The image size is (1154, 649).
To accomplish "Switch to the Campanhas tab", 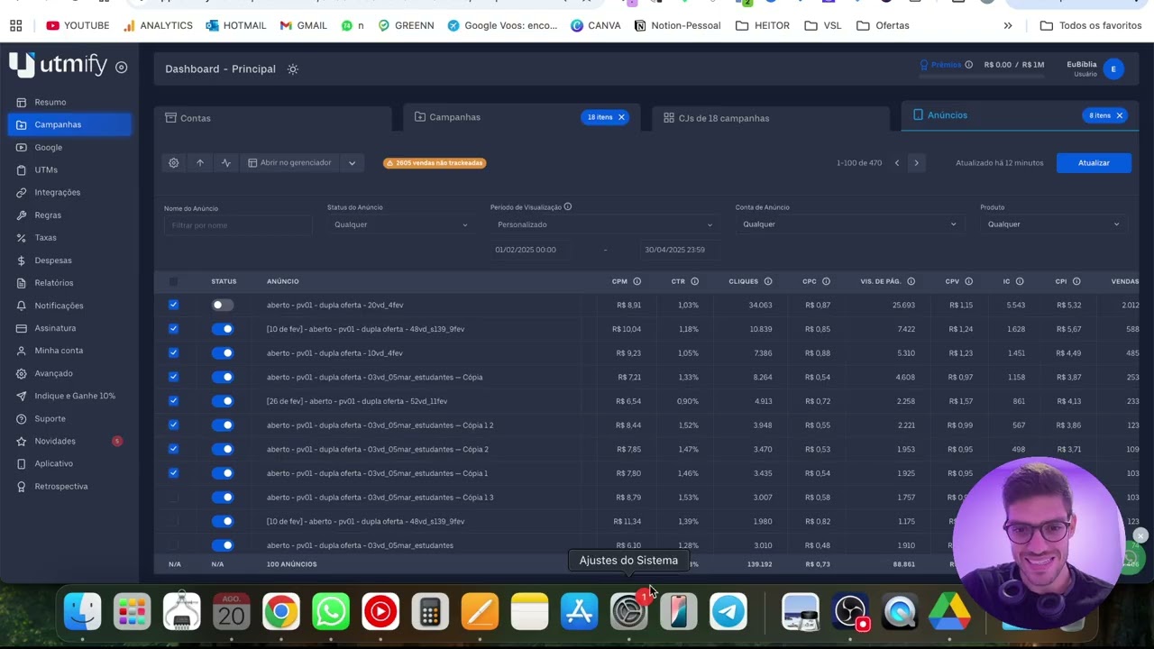I will tap(521, 117).
